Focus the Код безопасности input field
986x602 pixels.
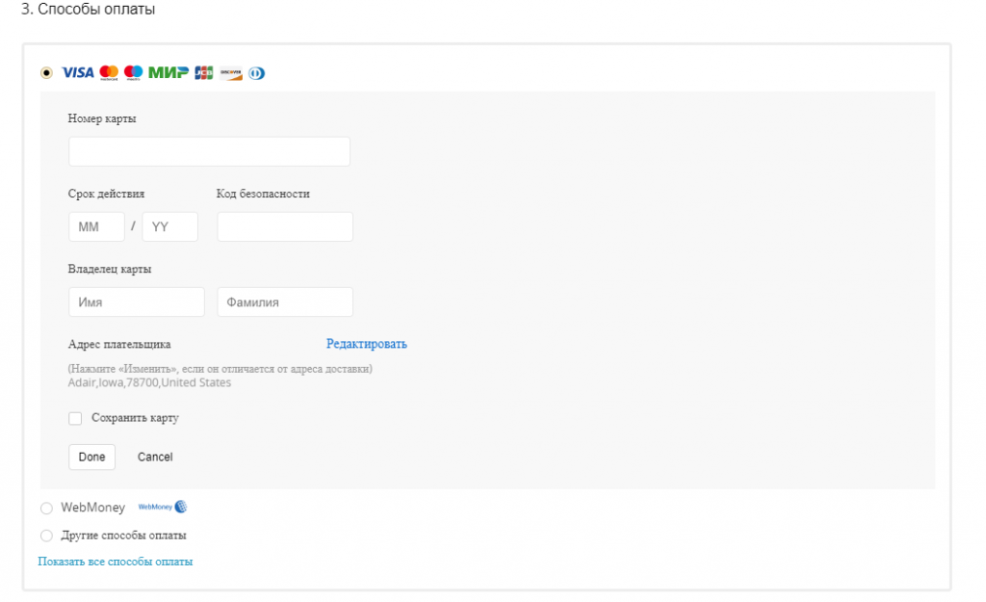[285, 227]
